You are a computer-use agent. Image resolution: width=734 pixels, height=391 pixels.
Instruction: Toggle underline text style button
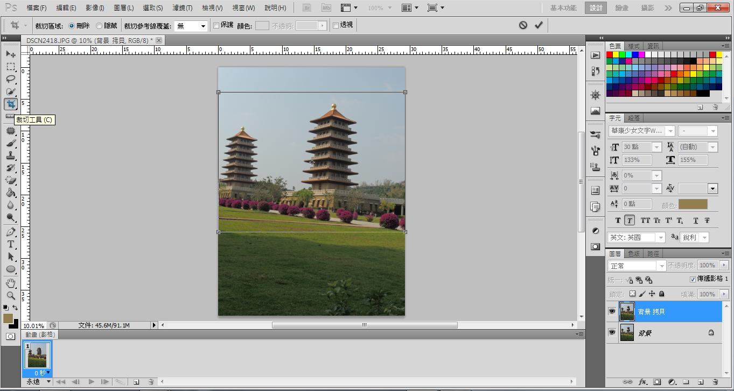(695, 221)
